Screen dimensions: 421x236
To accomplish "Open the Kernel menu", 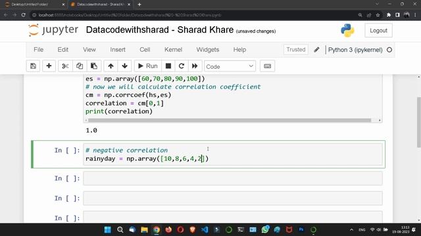I will 173,50.
